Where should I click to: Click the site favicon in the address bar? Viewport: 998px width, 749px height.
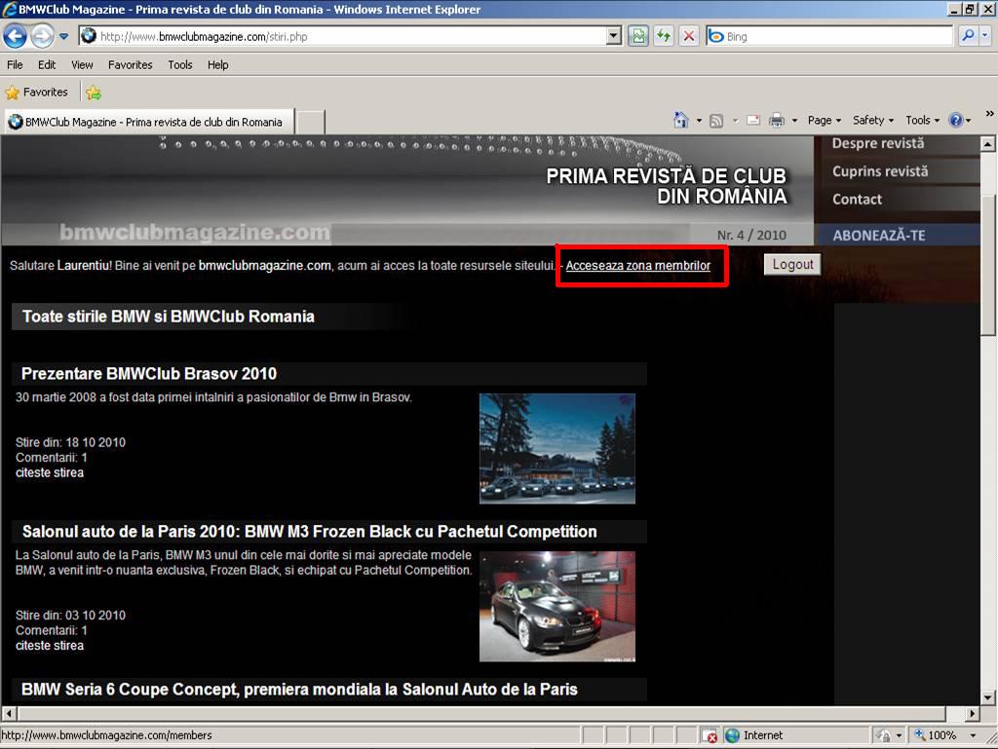click(89, 36)
